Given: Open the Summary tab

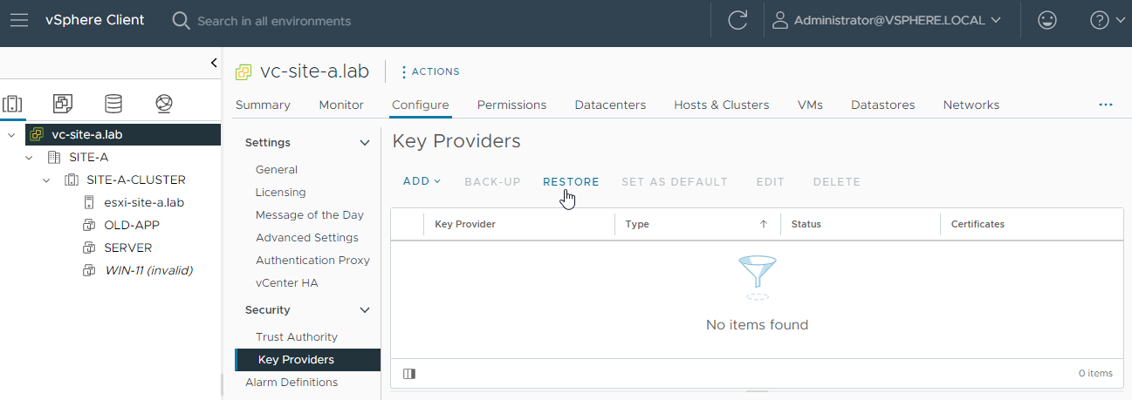Looking at the screenshot, I should click(263, 105).
